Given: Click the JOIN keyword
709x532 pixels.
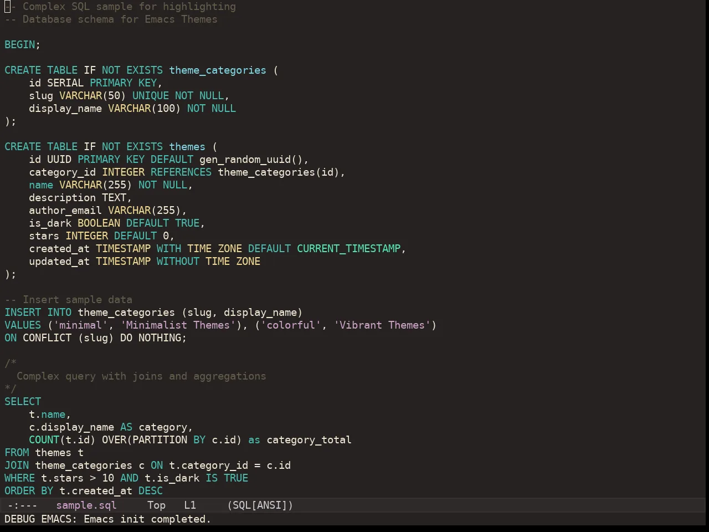Looking at the screenshot, I should click(x=17, y=465).
